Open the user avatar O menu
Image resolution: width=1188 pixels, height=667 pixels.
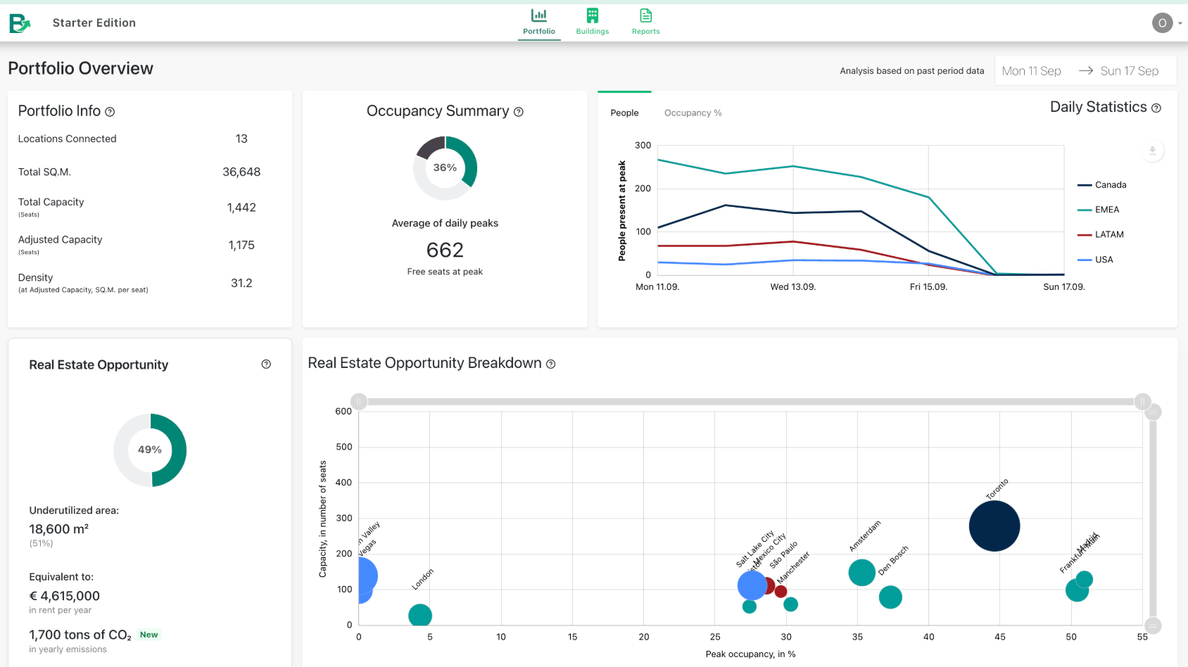(x=1162, y=23)
